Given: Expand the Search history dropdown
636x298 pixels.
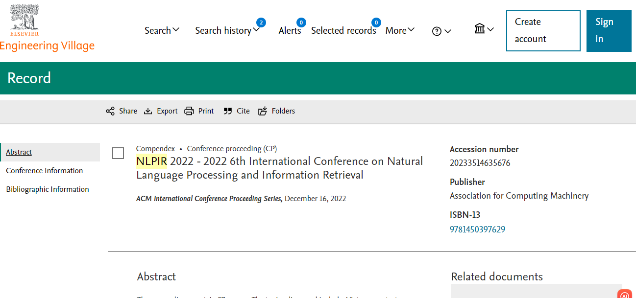Looking at the screenshot, I should click(x=228, y=30).
